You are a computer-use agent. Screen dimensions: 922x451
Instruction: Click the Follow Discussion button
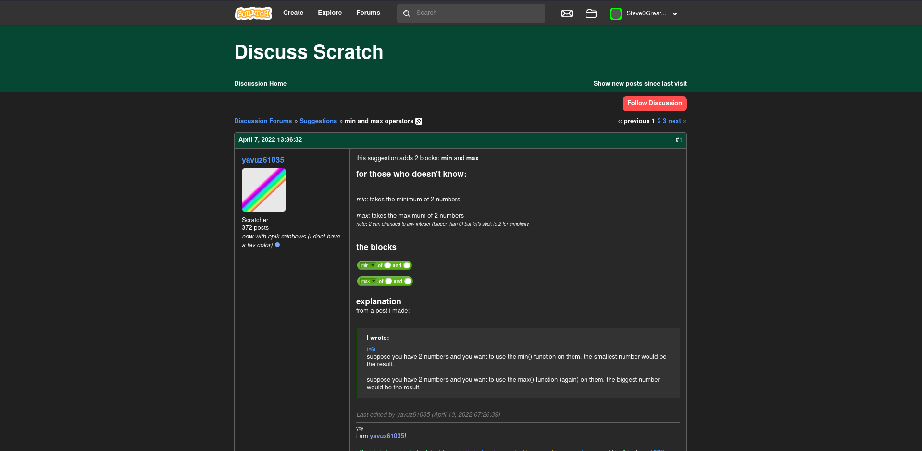click(654, 103)
